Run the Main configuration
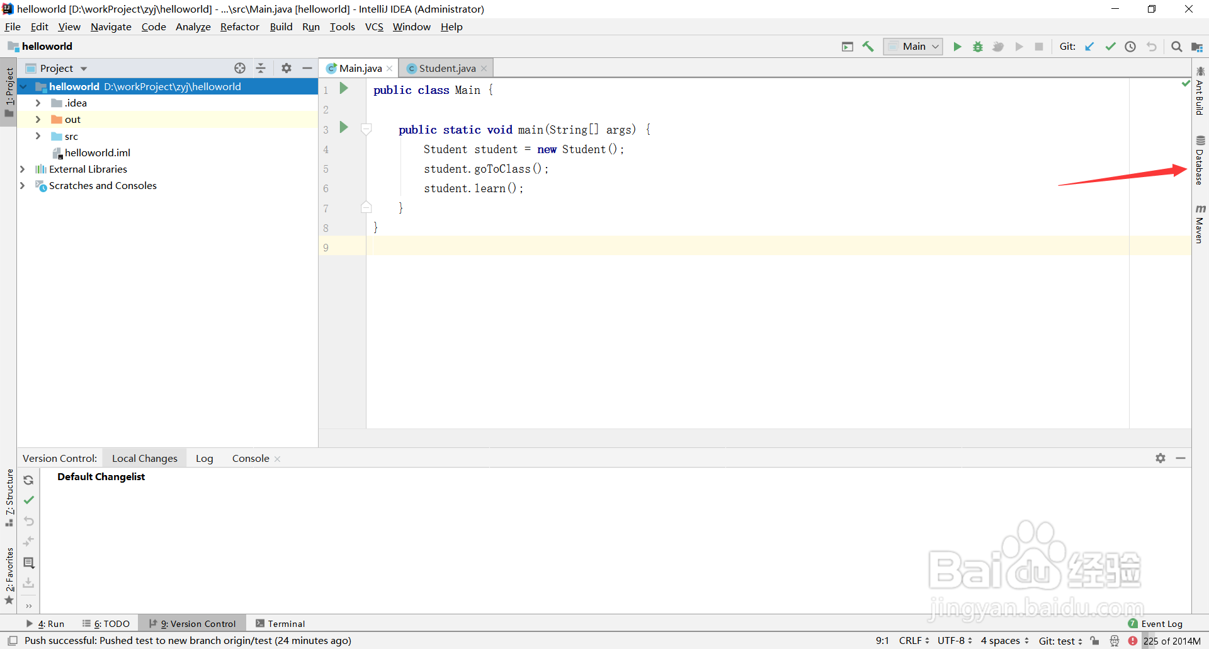The width and height of the screenshot is (1209, 649). click(957, 47)
